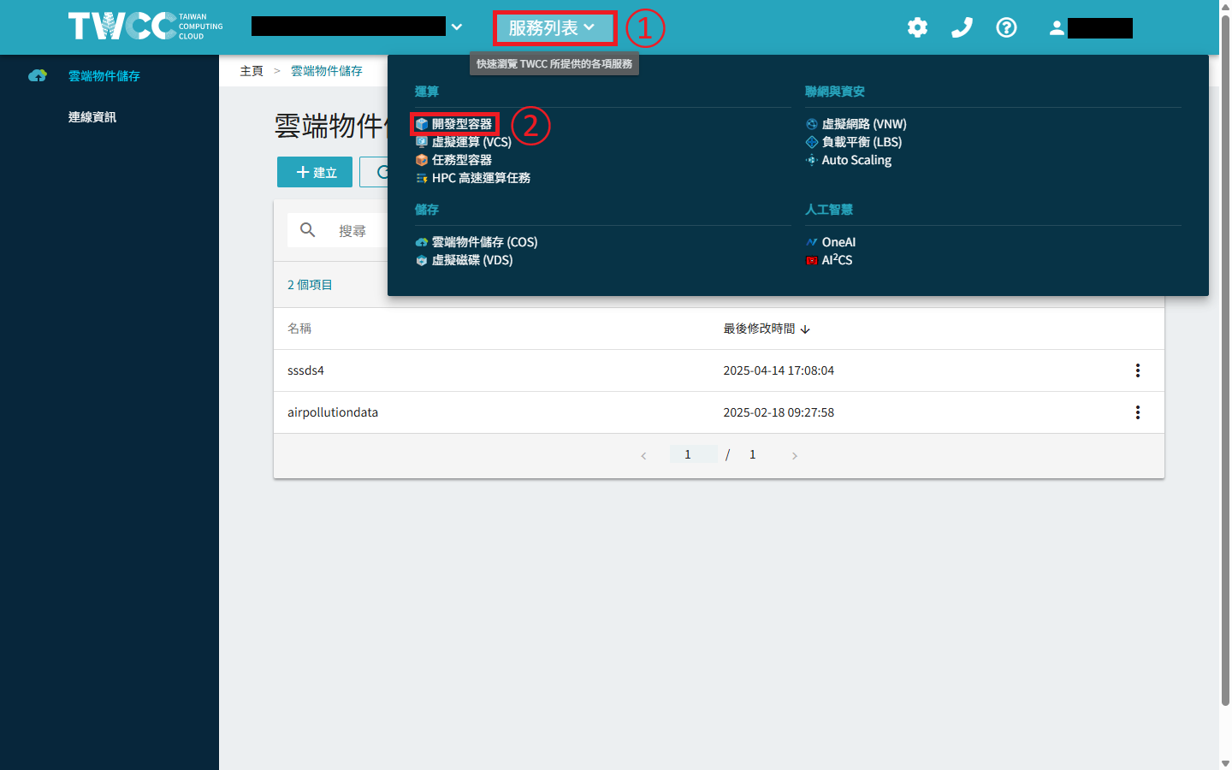The image size is (1232, 770).
Task: Click the 搜尋 search field
Action: [352, 231]
